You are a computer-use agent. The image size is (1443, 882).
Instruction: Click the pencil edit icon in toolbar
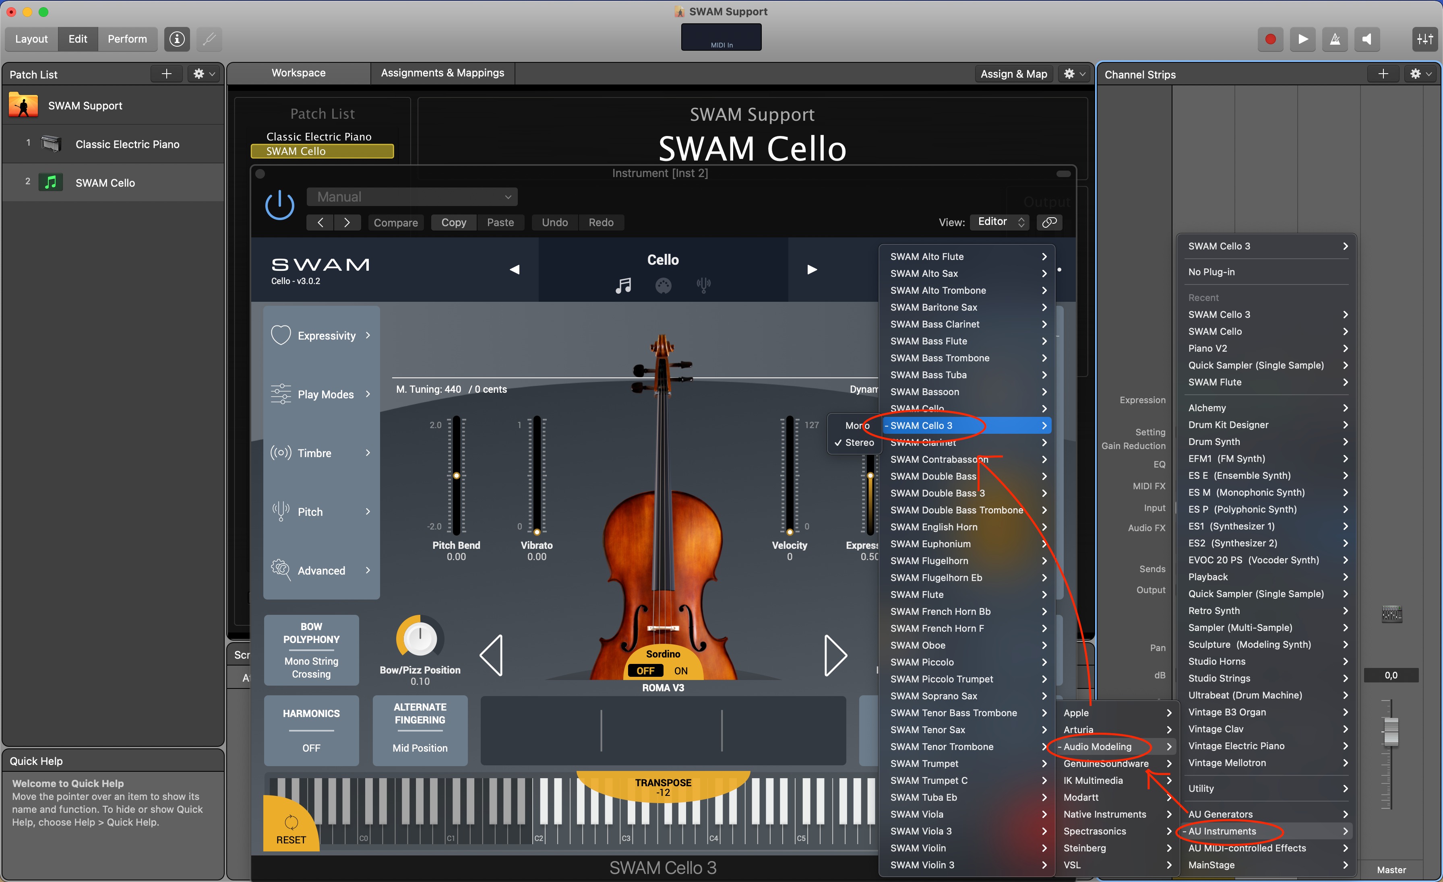[209, 39]
